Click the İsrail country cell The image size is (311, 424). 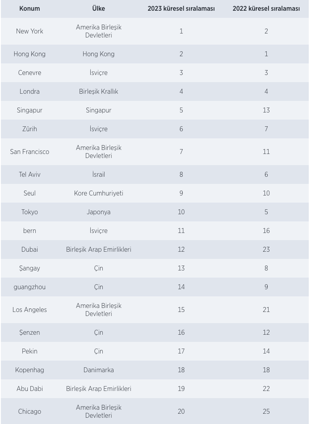point(98,175)
